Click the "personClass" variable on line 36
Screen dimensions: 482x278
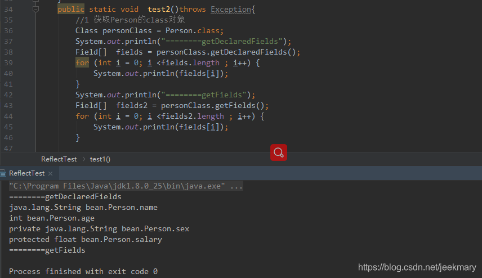127,31
